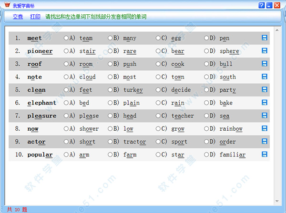The width and height of the screenshot is (286, 213).
Task: Submit the paper via 交卷 link
Action: coord(18,17)
